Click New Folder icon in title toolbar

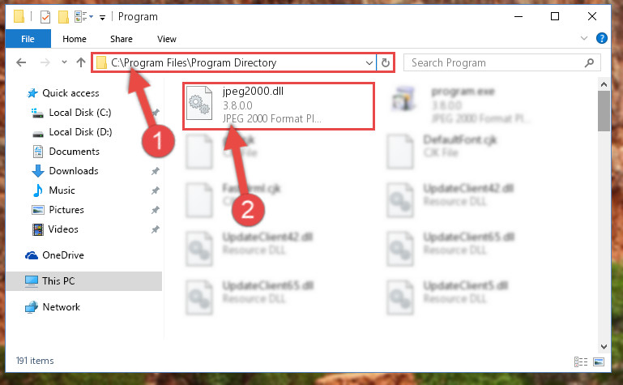click(63, 17)
